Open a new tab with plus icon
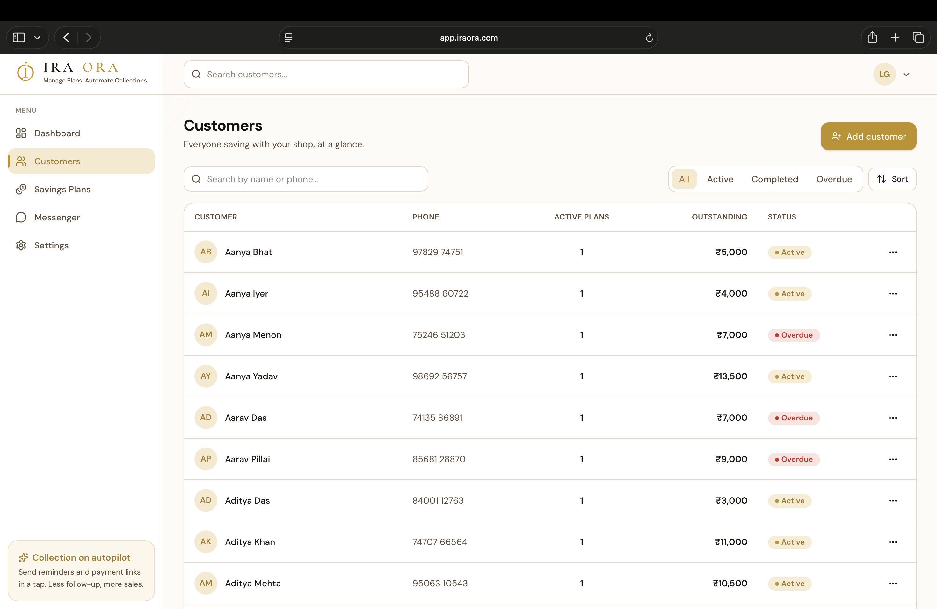Viewport: 937px width, 609px height. (x=895, y=37)
